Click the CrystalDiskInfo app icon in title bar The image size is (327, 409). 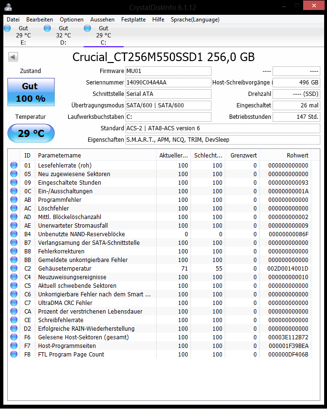[x=8, y=7]
